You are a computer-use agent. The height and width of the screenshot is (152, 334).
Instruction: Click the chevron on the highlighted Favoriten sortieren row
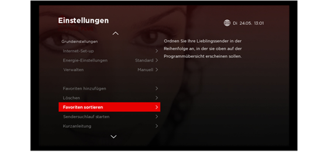click(157, 107)
